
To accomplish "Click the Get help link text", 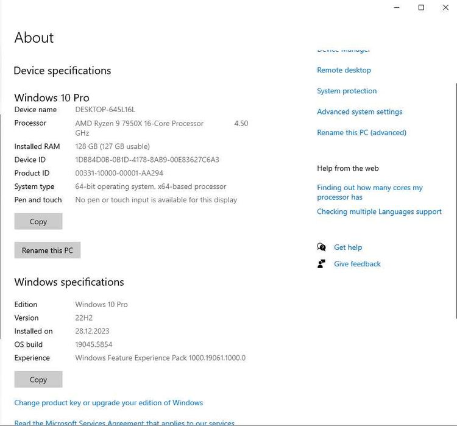I will tap(348, 247).
